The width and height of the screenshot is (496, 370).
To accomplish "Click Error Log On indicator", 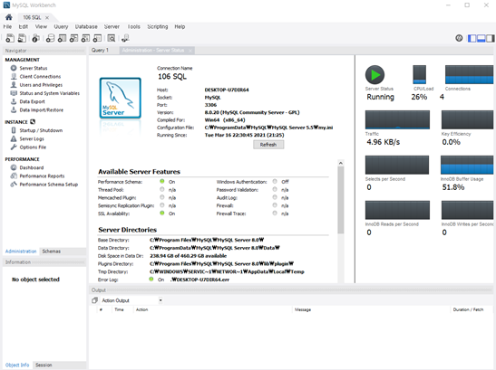I will click(151, 279).
